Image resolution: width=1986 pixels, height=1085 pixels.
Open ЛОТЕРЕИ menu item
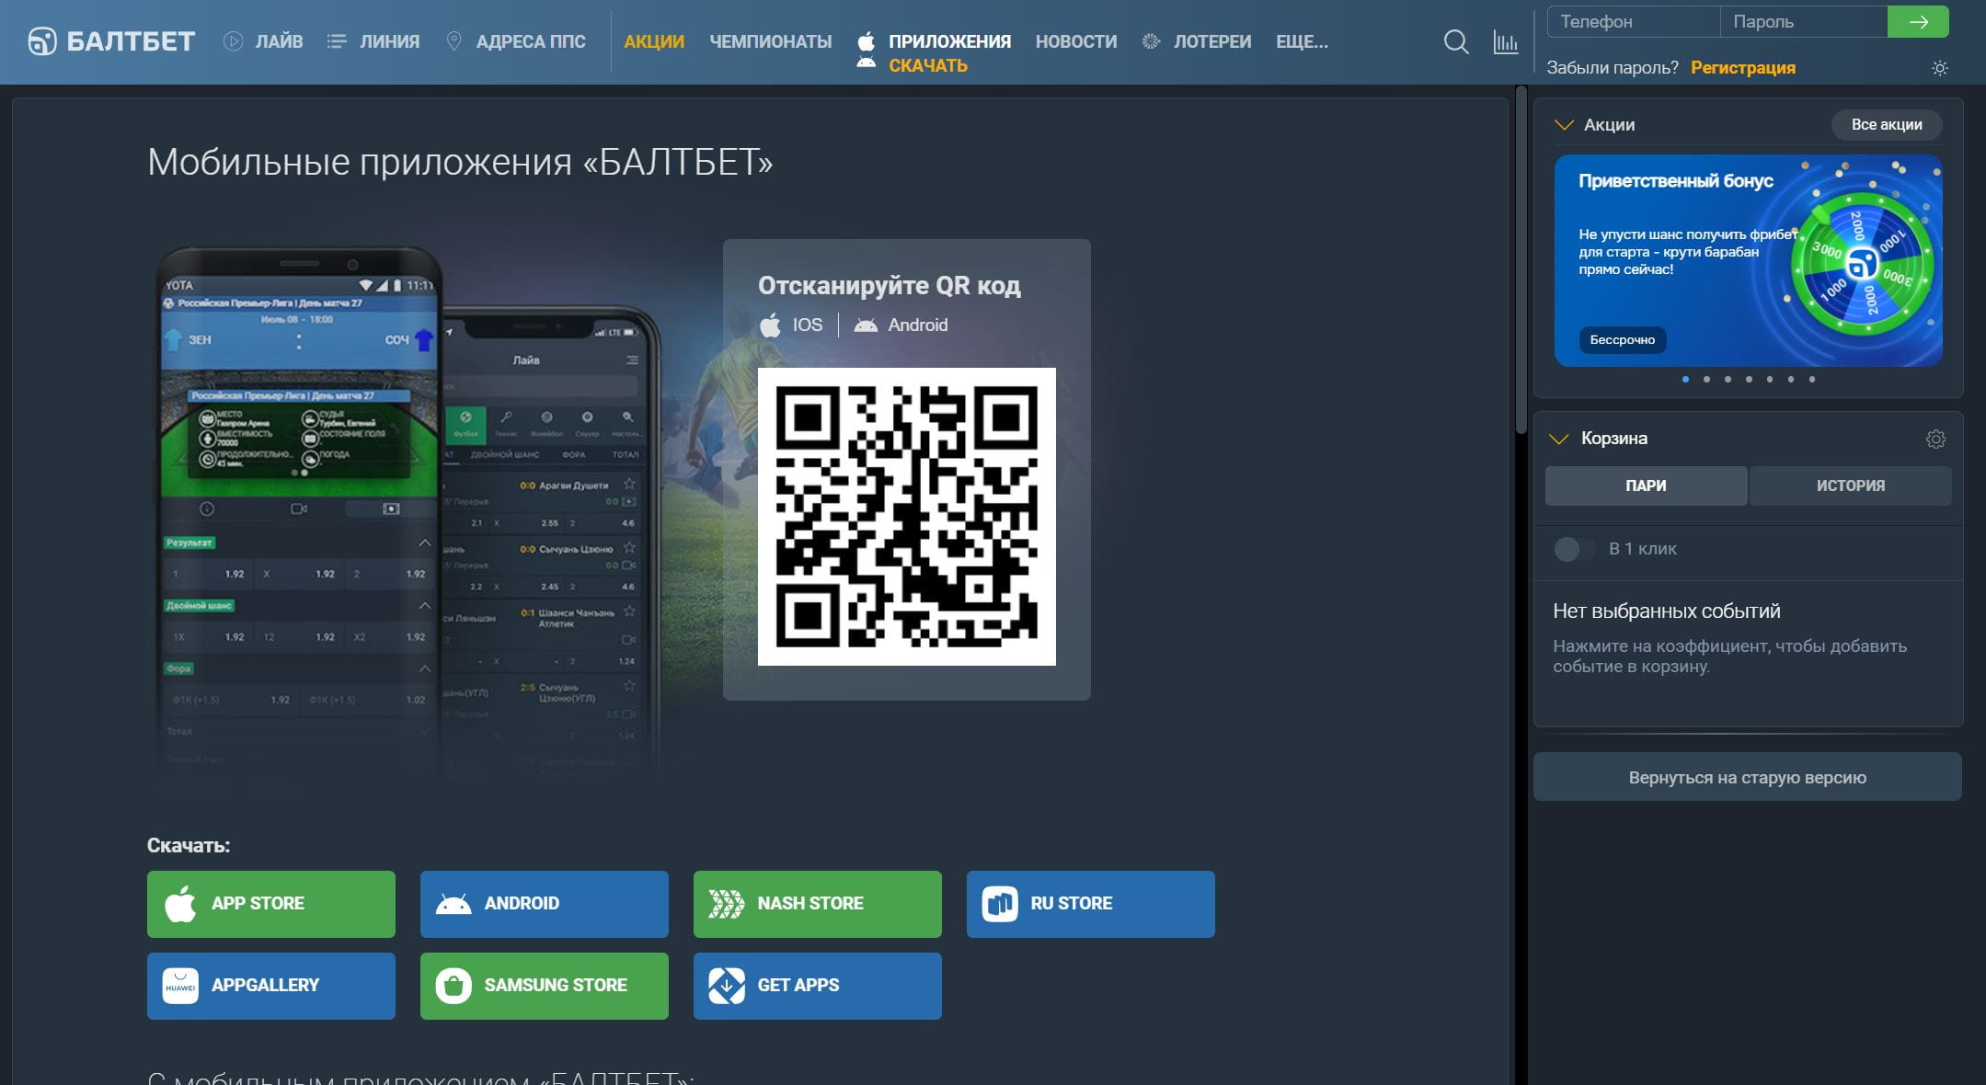click(1197, 41)
